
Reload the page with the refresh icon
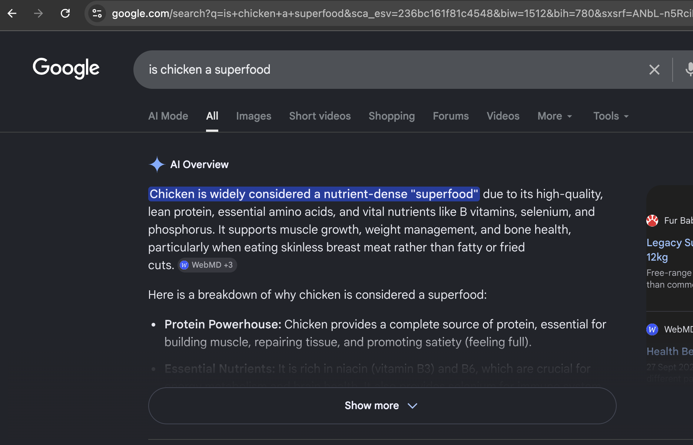(65, 14)
